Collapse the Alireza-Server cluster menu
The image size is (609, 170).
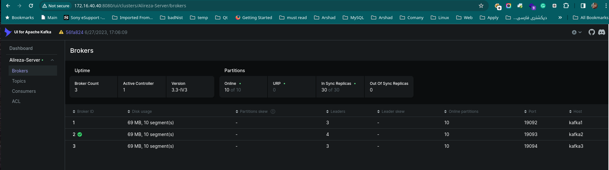(x=52, y=60)
